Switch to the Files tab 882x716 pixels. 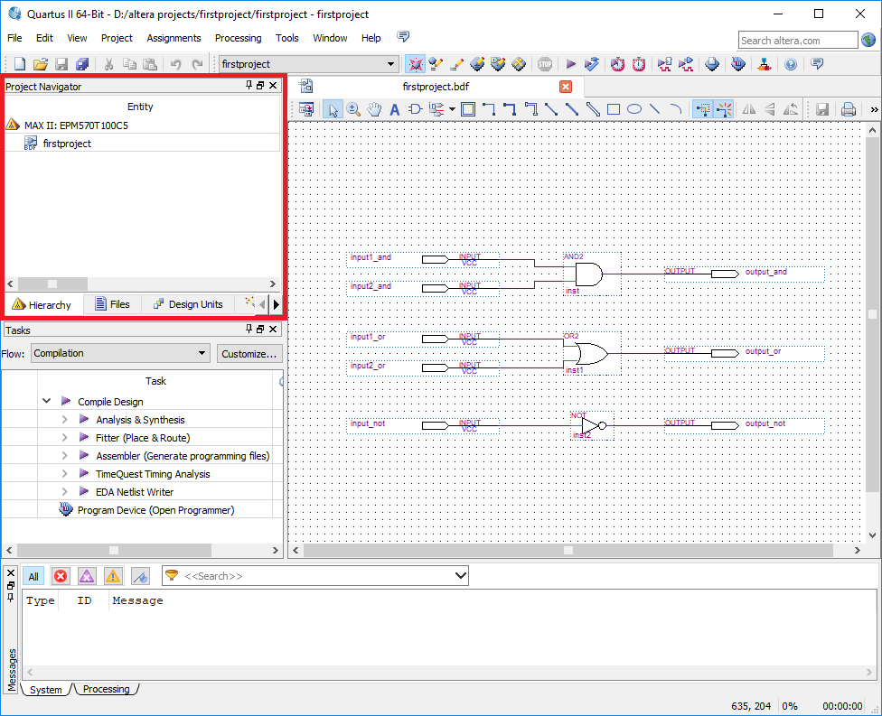point(112,304)
